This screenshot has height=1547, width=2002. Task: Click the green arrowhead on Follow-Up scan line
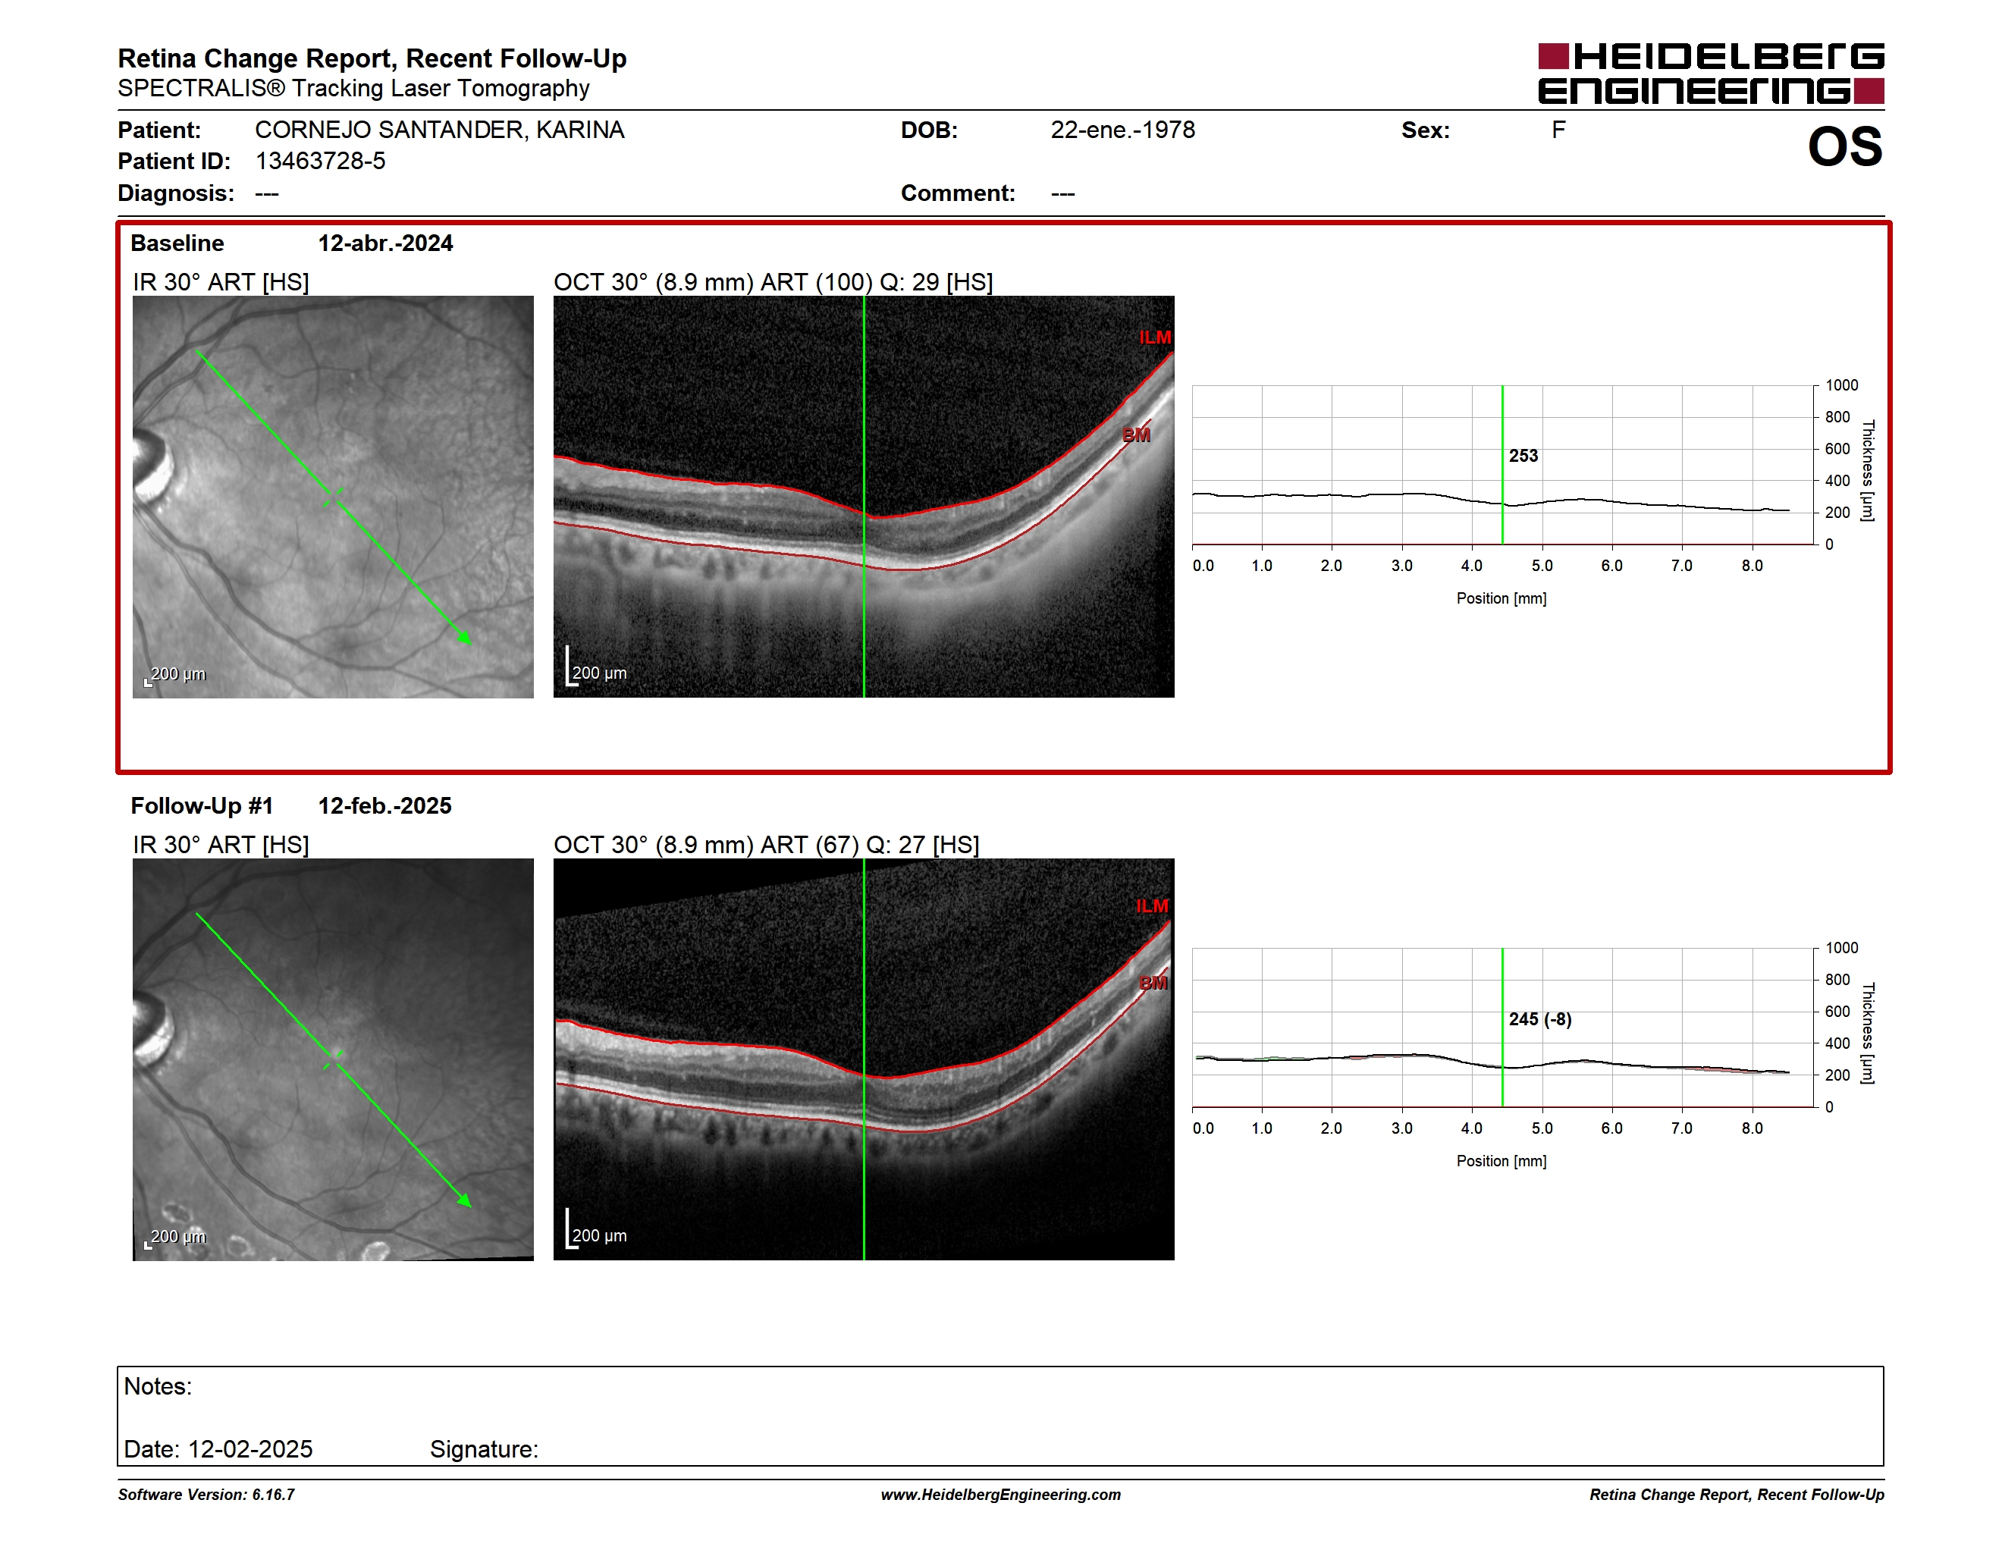(465, 1200)
